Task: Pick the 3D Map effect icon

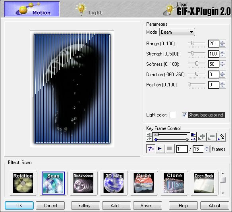Action: click(114, 183)
